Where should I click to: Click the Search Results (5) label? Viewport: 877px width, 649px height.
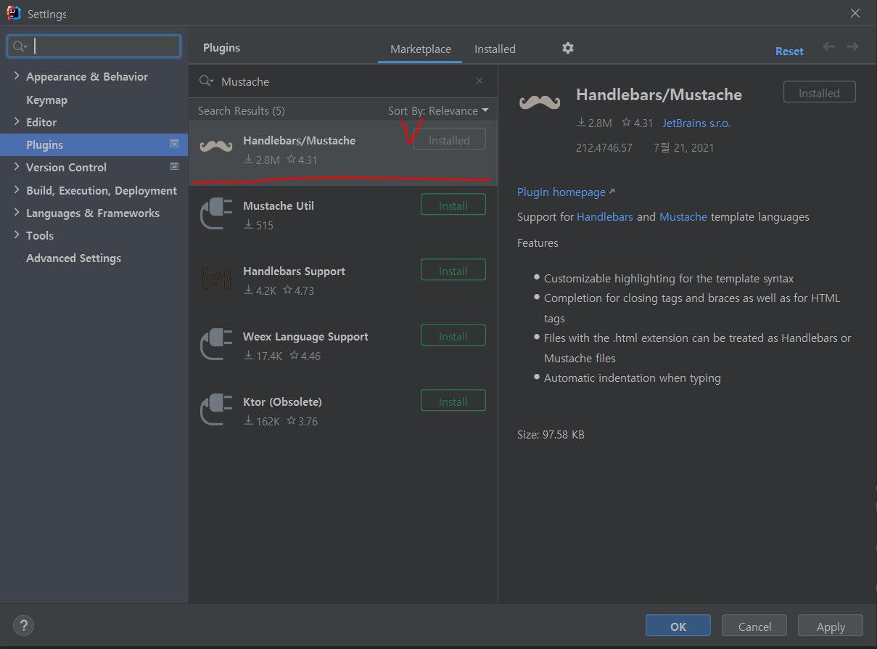(x=242, y=110)
